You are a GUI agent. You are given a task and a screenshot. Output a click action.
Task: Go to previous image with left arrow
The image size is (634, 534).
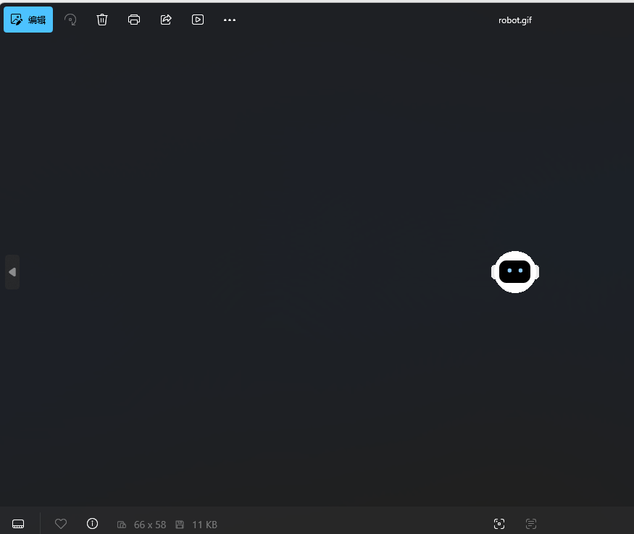click(x=12, y=272)
